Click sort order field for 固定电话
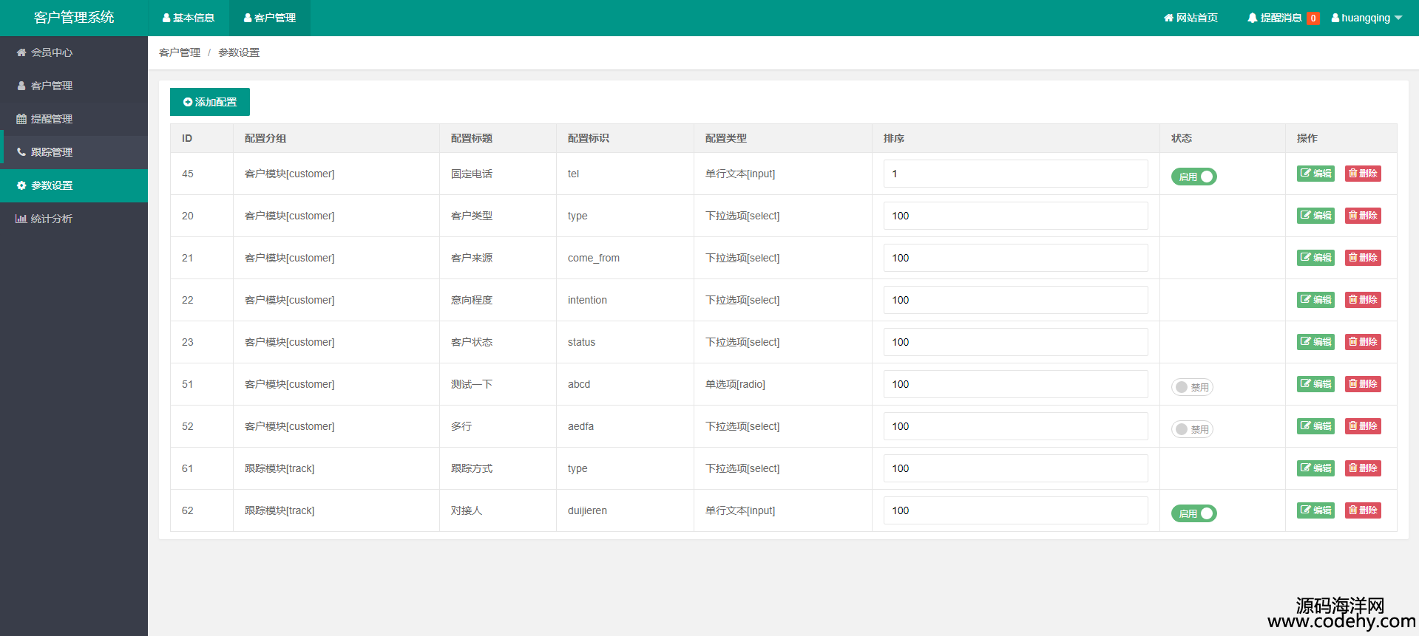1419x636 pixels. (x=1015, y=174)
